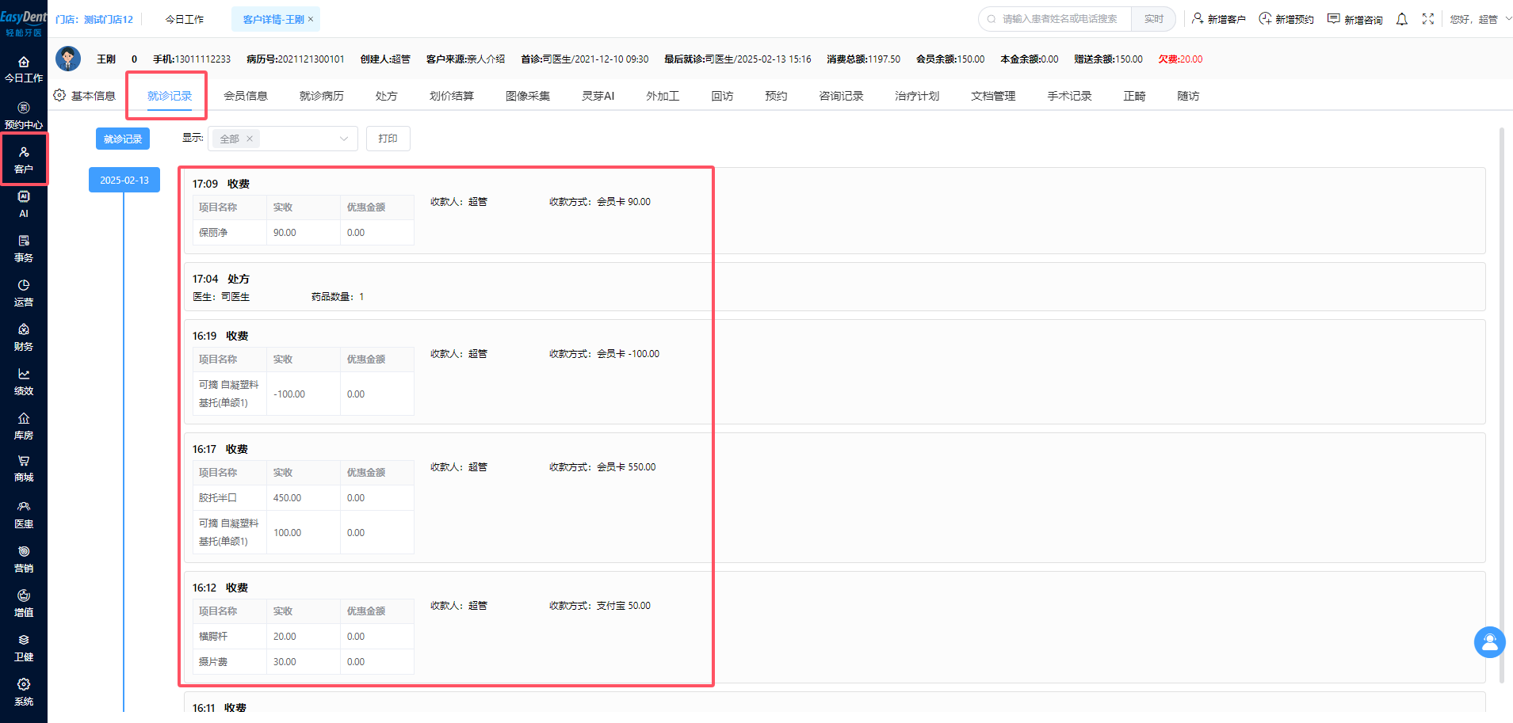
Task: Open the 商城 sidebar module
Action: [24, 469]
